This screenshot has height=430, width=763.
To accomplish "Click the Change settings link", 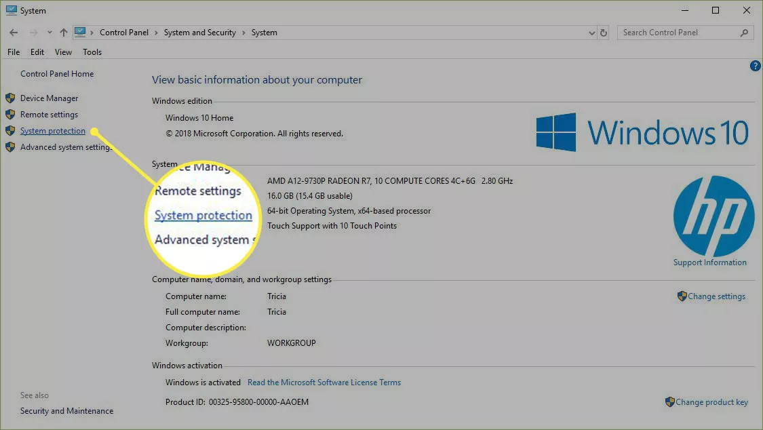I will (x=716, y=296).
